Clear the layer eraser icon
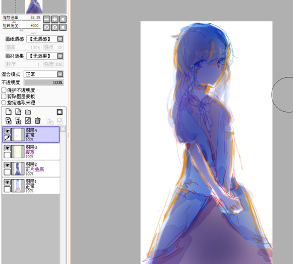 click(x=28, y=121)
